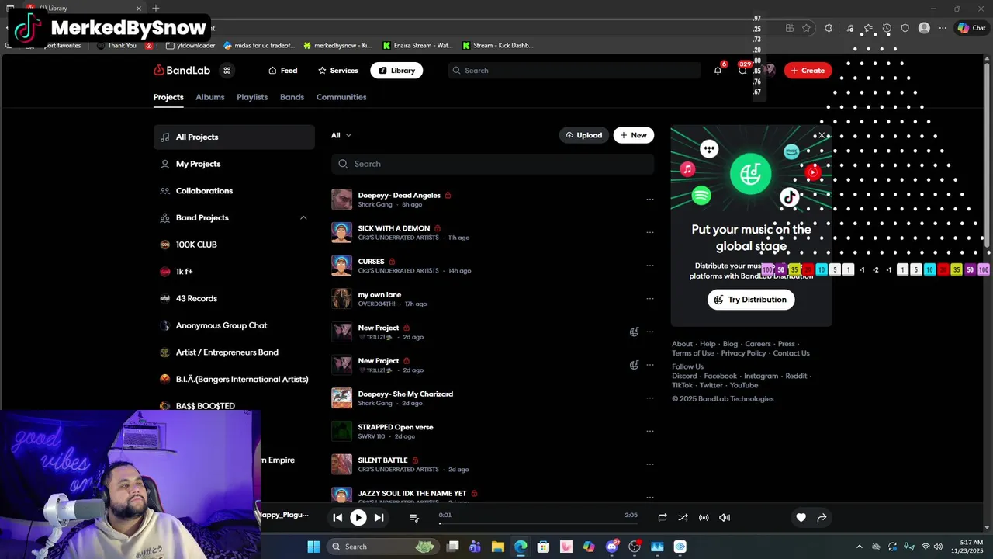The width and height of the screenshot is (993, 559).
Task: Switch to the Bands tab
Action: point(292,97)
